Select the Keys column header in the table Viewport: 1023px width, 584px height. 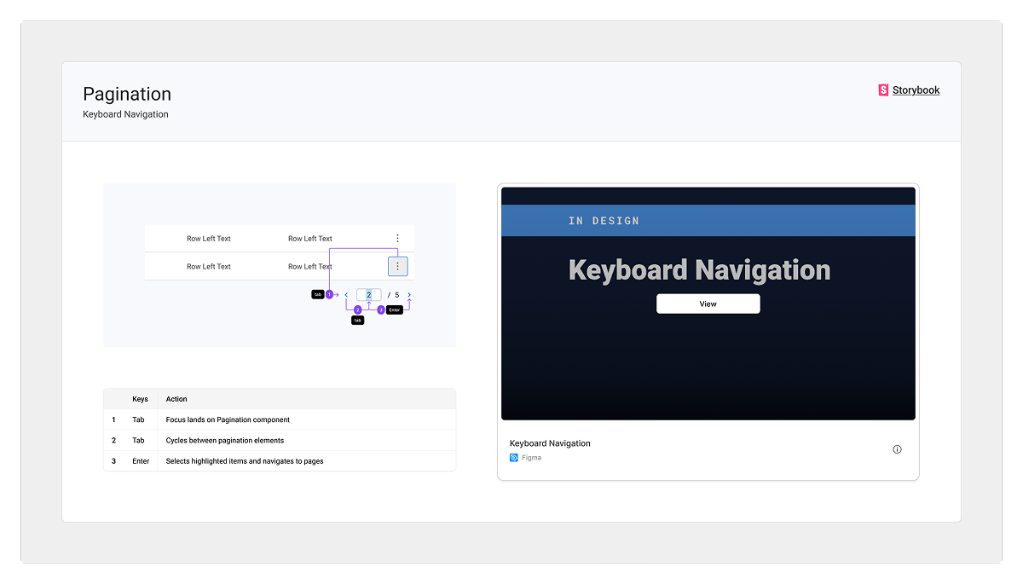140,398
